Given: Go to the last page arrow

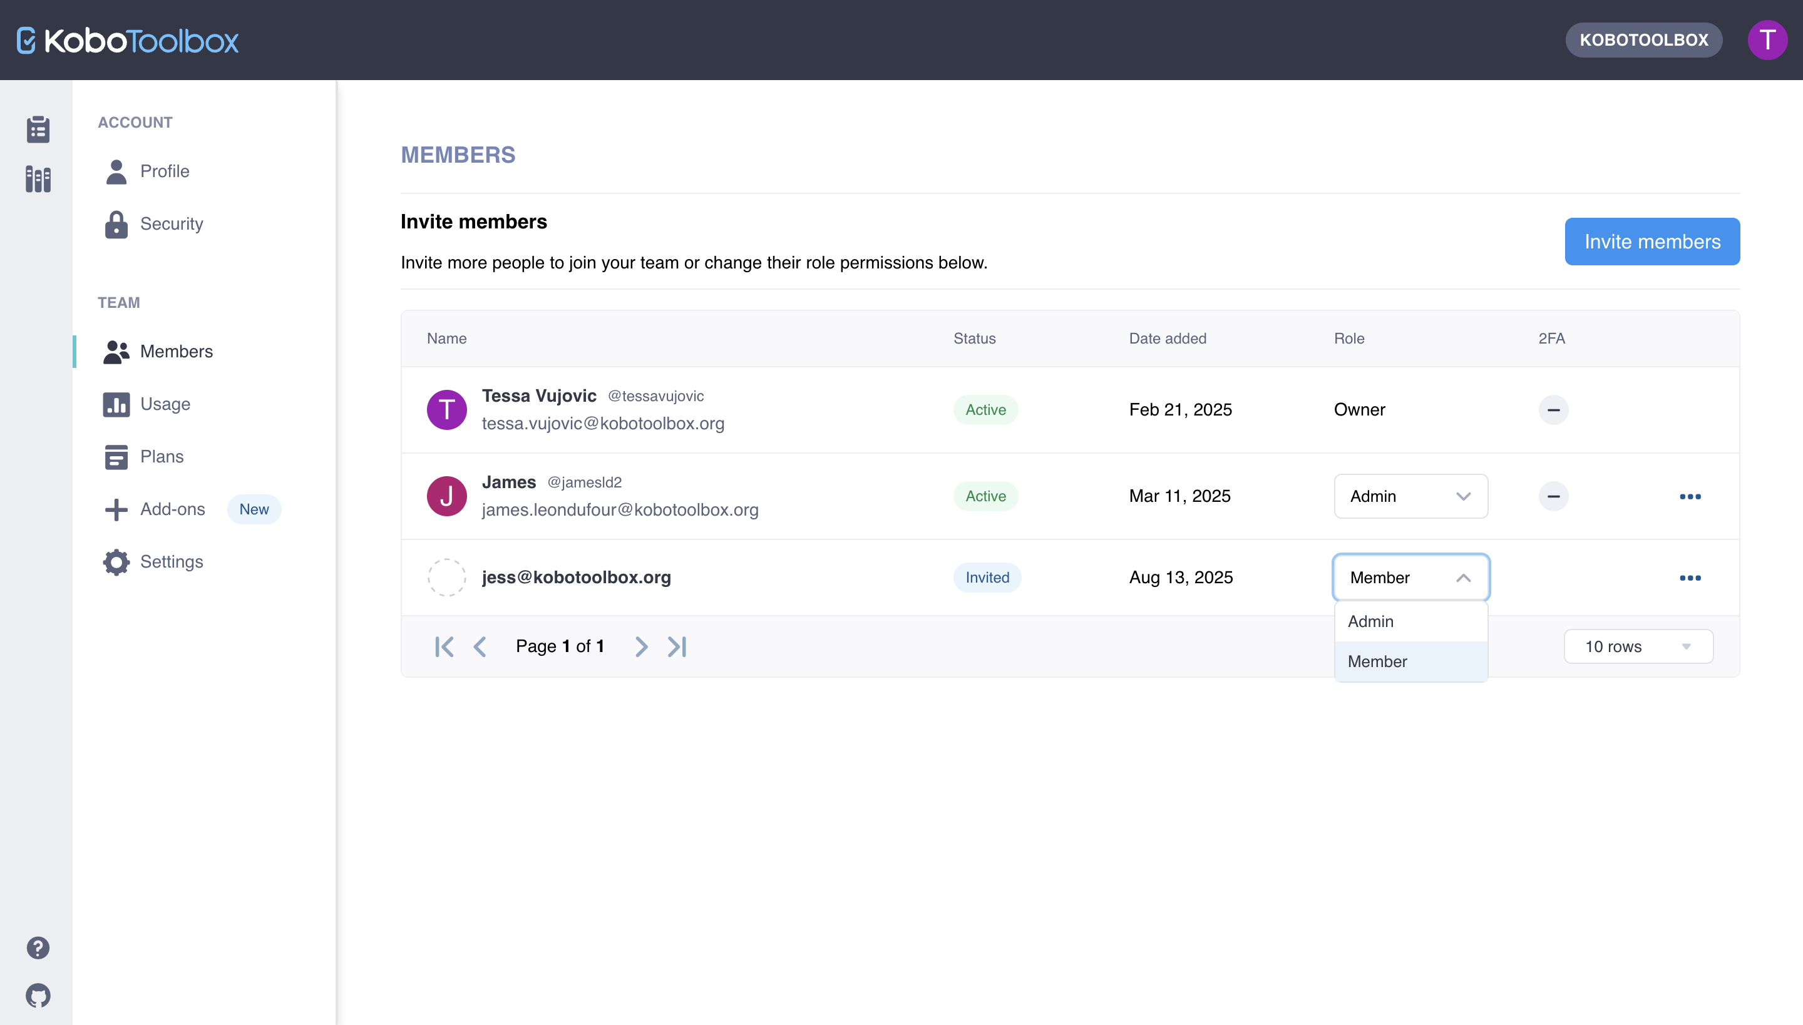Looking at the screenshot, I should tap(677, 646).
